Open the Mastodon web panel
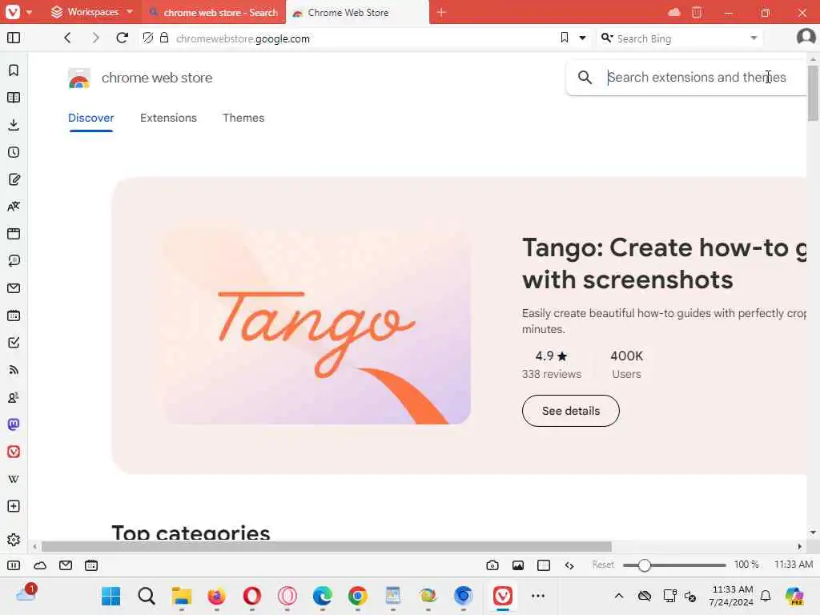The width and height of the screenshot is (820, 615). tap(14, 424)
